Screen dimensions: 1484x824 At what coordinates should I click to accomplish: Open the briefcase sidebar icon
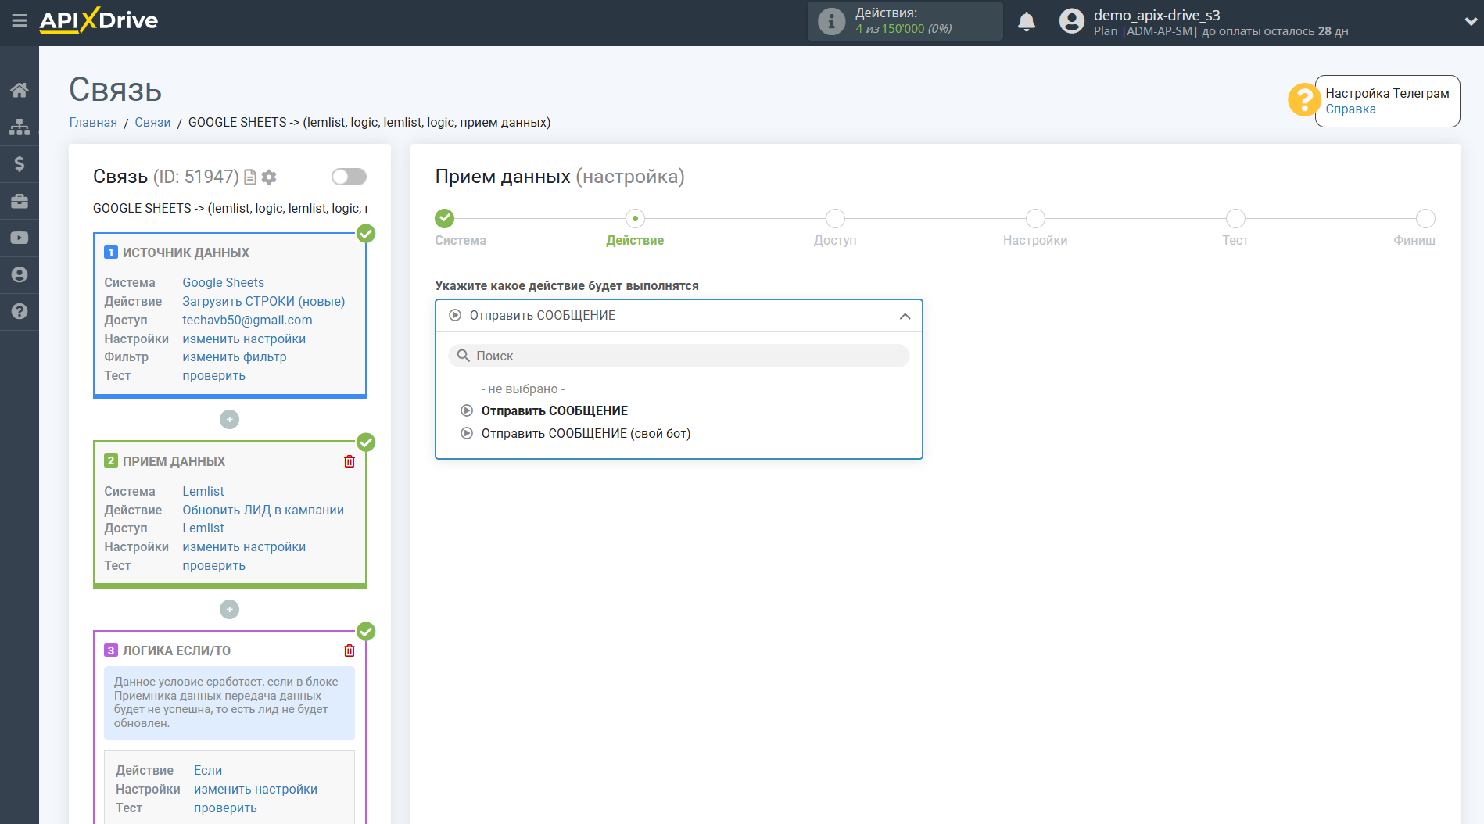20,201
